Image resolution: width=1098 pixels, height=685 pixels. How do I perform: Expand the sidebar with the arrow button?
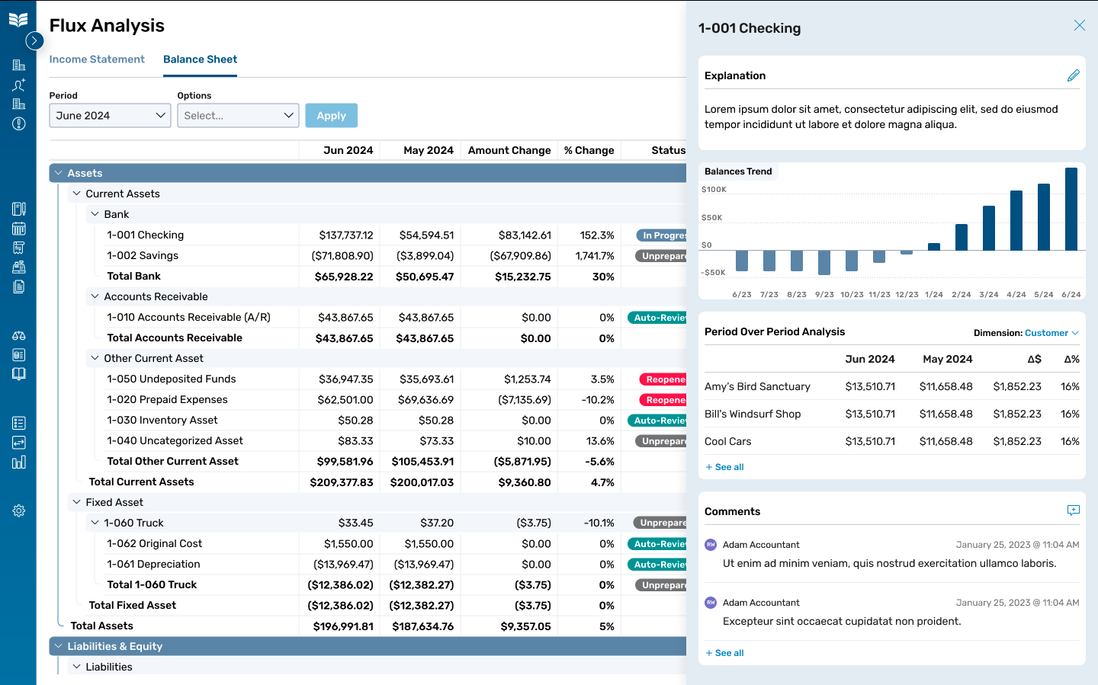click(34, 40)
